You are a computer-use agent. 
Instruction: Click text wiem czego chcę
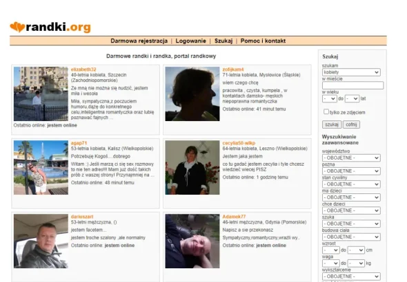point(240,83)
